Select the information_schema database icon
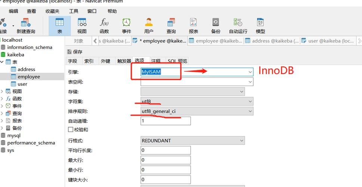The height and width of the screenshot is (187, 362). pyautogui.click(x=3, y=47)
